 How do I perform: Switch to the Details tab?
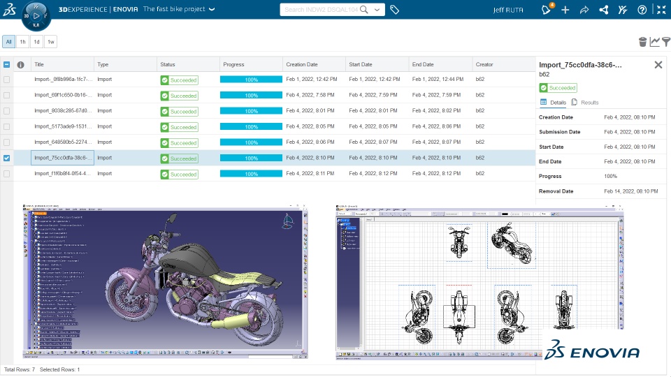click(x=554, y=102)
